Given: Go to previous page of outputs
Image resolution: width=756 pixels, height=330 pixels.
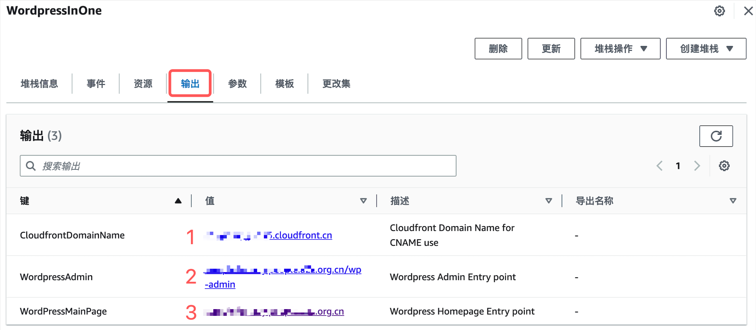Looking at the screenshot, I should pos(660,166).
